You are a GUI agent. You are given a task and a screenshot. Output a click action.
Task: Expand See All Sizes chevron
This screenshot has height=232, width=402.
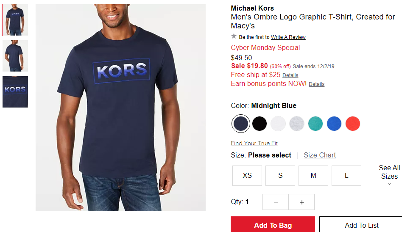point(389,184)
